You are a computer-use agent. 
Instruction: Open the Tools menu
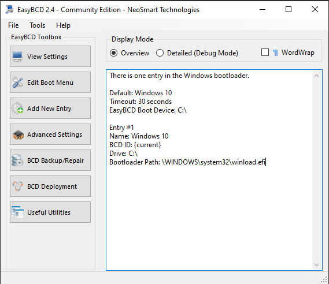pos(37,25)
